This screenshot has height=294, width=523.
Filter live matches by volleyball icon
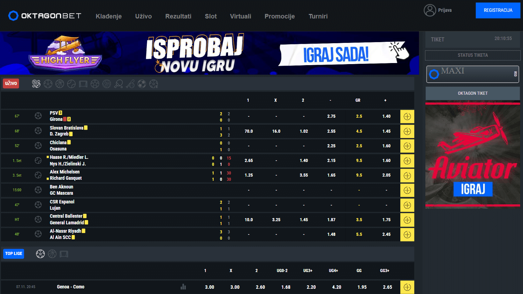pos(107,84)
